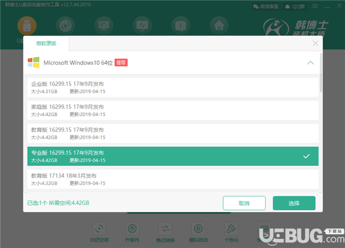
Task: Click the 归还空间 icon at bottom
Action: [99, 228]
